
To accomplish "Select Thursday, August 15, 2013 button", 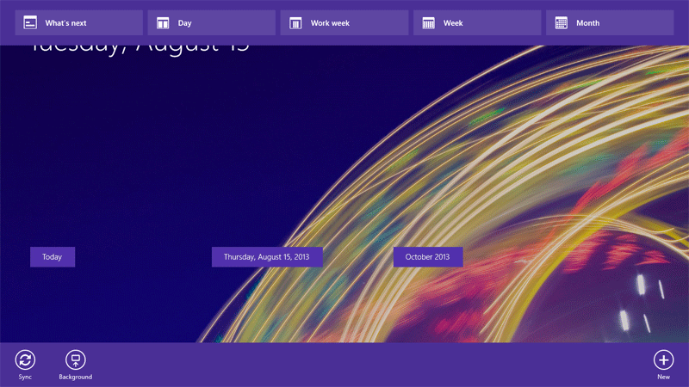I will (267, 257).
